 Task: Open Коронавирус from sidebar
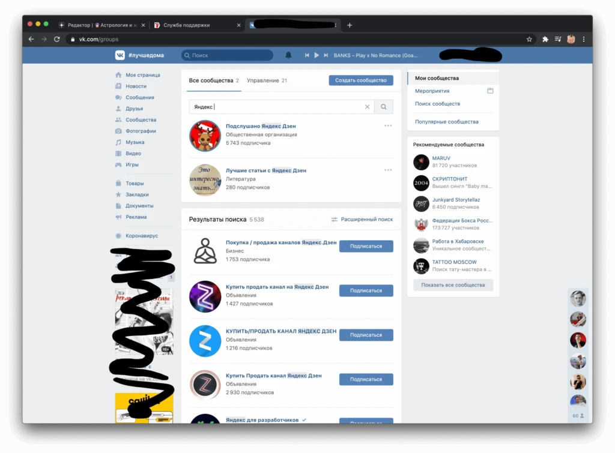pyautogui.click(x=142, y=236)
